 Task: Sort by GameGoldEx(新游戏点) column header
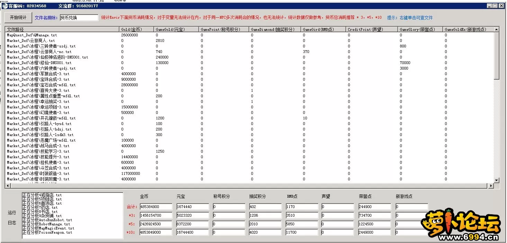point(468,30)
